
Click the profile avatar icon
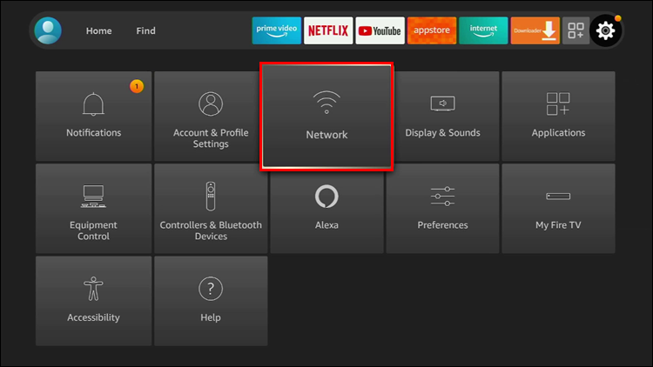(x=48, y=30)
